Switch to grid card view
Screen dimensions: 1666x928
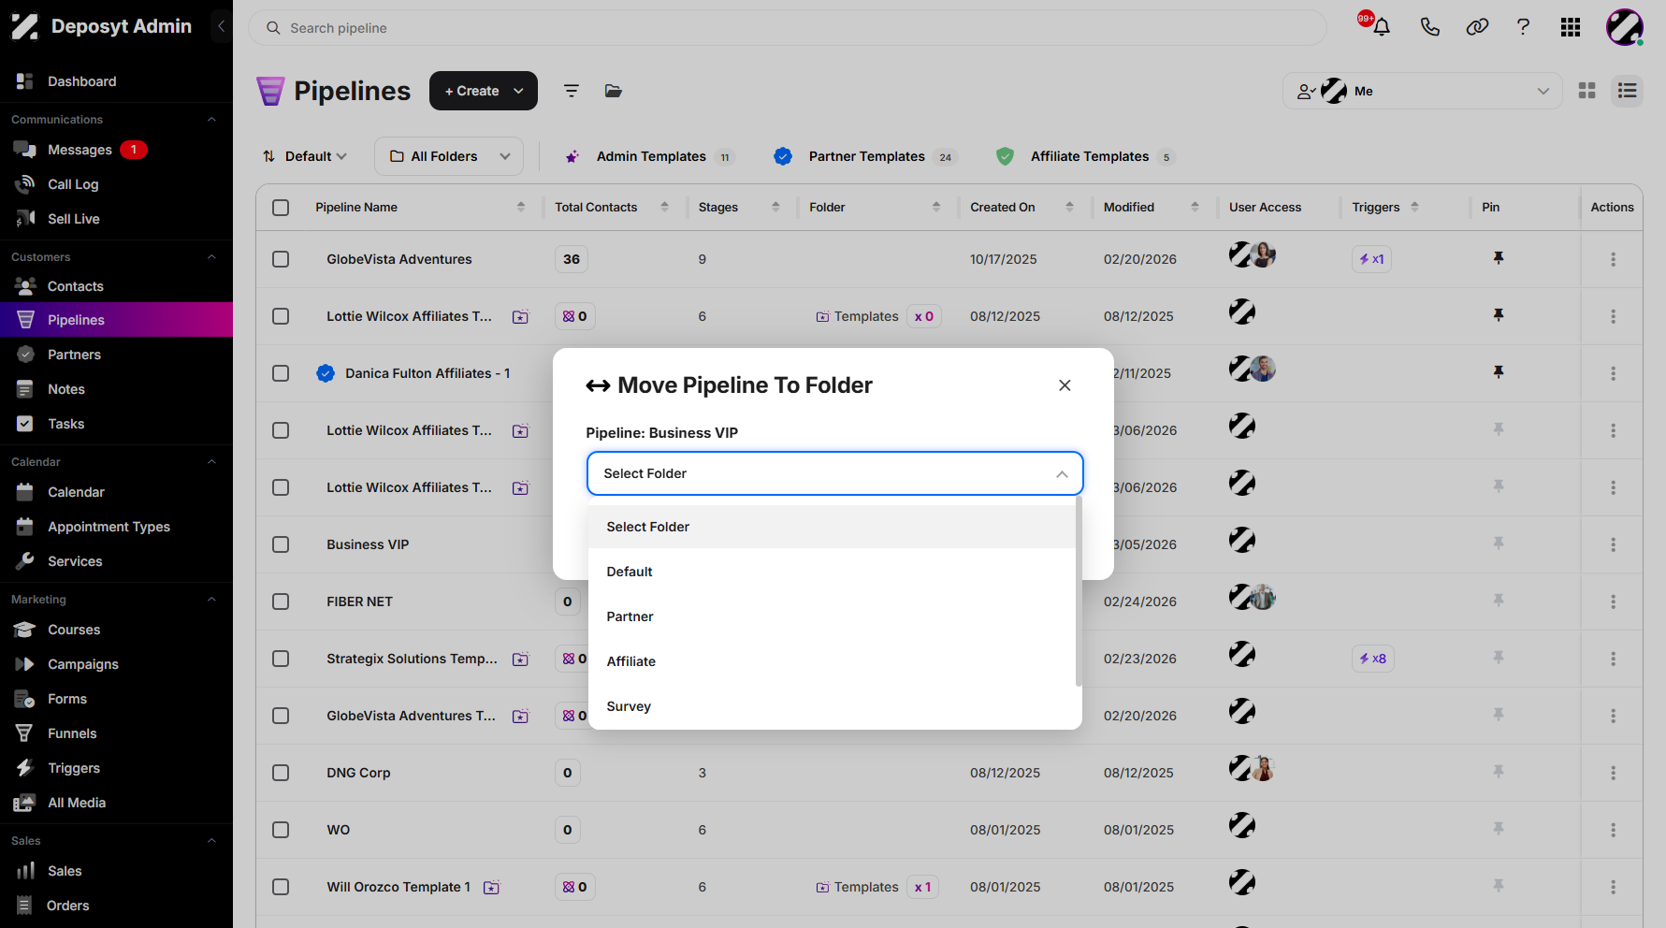click(1586, 91)
